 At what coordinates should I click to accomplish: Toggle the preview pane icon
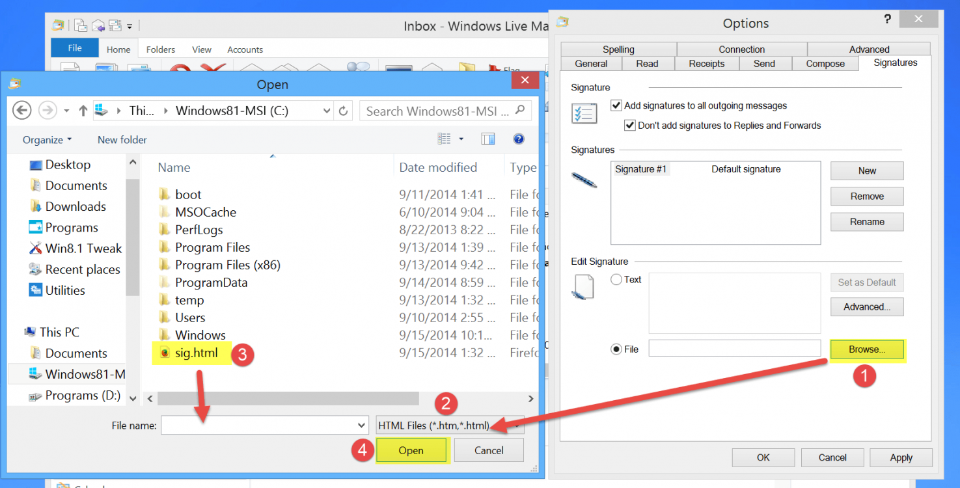488,139
